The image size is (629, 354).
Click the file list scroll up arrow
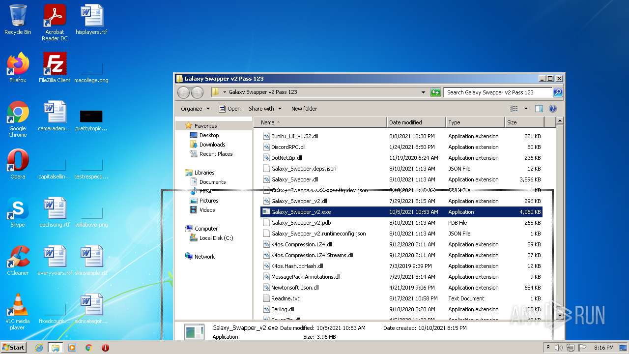click(x=559, y=121)
